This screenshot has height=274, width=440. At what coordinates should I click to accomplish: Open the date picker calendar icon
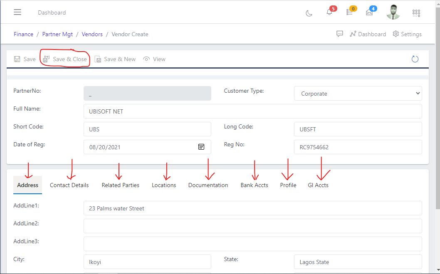click(x=201, y=147)
